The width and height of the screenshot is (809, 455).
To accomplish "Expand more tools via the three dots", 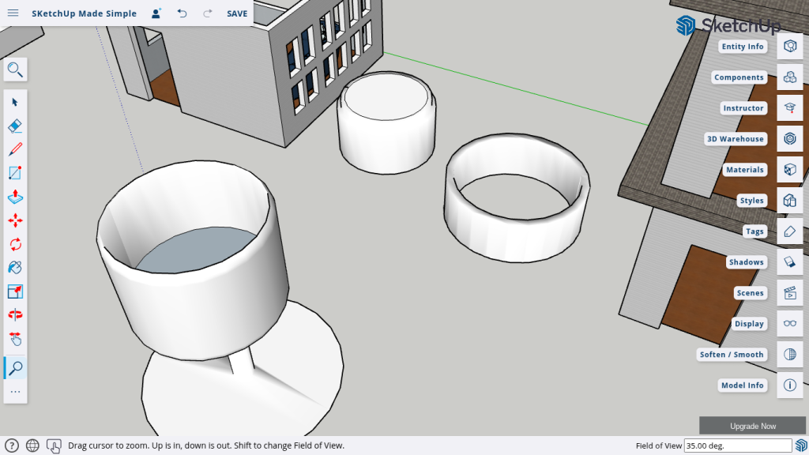I will pos(15,392).
